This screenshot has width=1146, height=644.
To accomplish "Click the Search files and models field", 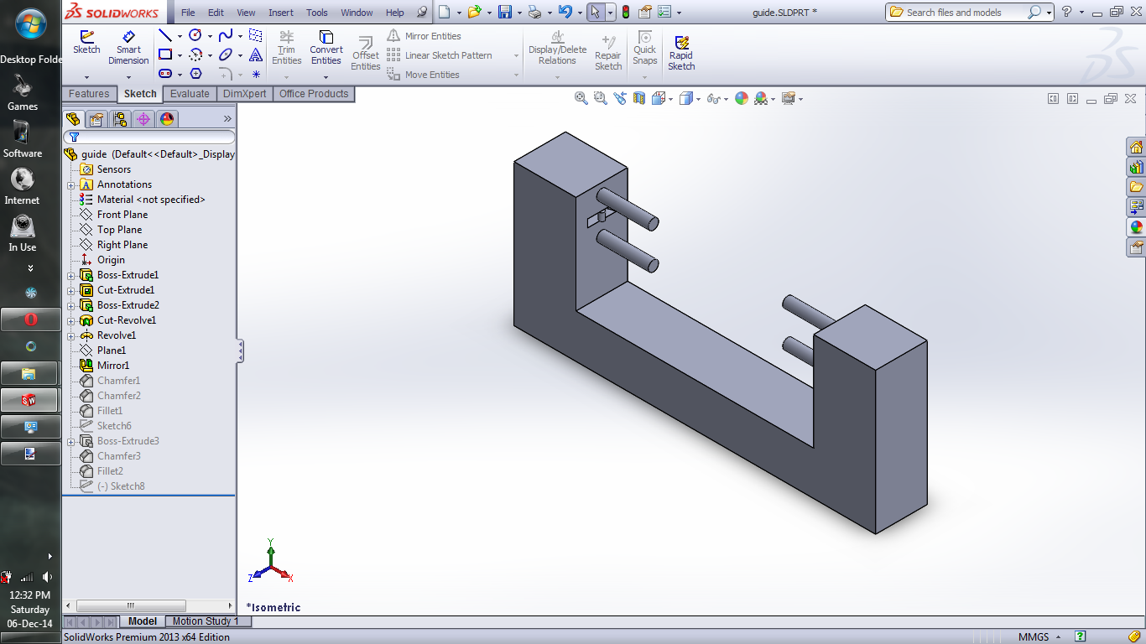I will 965,12.
